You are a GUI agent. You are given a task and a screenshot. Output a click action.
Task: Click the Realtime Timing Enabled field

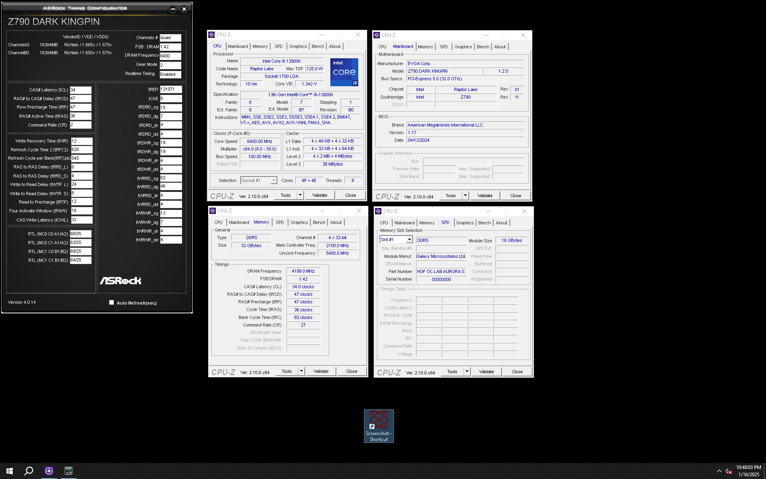pos(170,74)
